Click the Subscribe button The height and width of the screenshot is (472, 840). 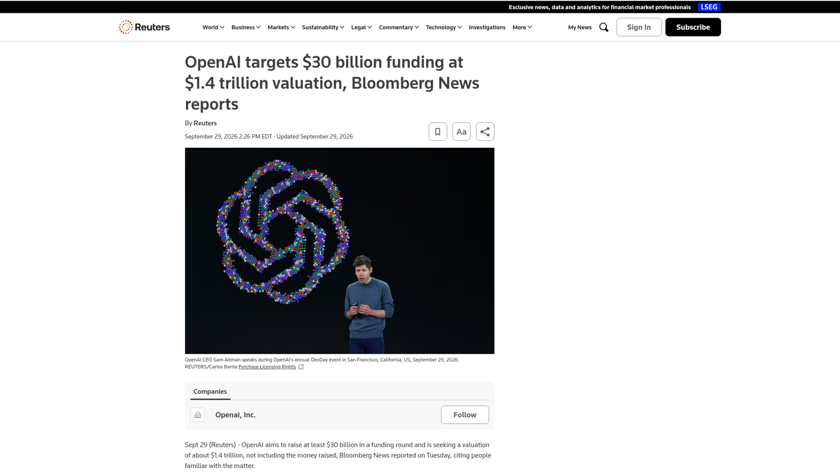pos(693,27)
